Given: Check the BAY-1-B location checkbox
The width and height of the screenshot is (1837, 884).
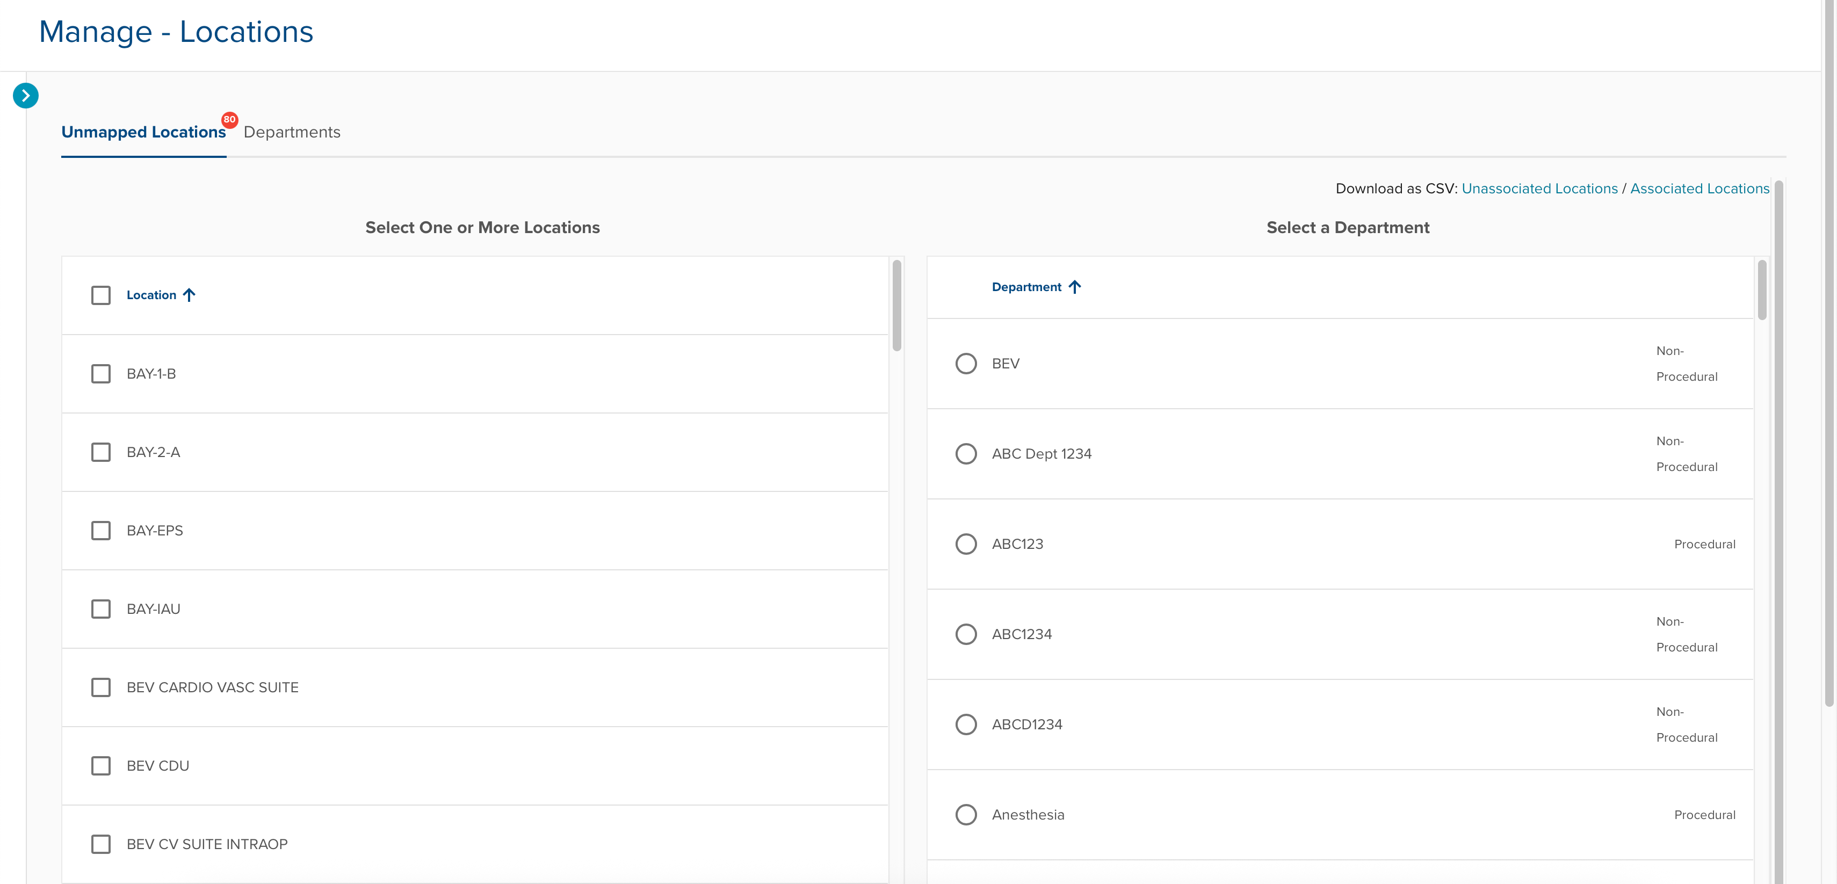Looking at the screenshot, I should click(x=102, y=374).
